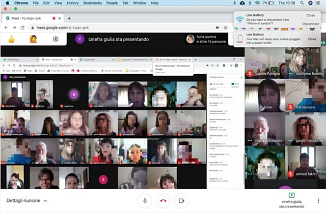This screenshot has width=326, height=213.
Task: Select iori samuele video tile
Action: (305, 96)
